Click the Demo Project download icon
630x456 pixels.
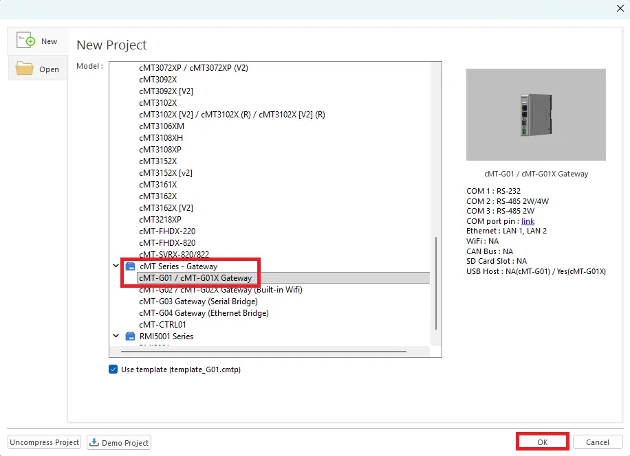[94, 443]
